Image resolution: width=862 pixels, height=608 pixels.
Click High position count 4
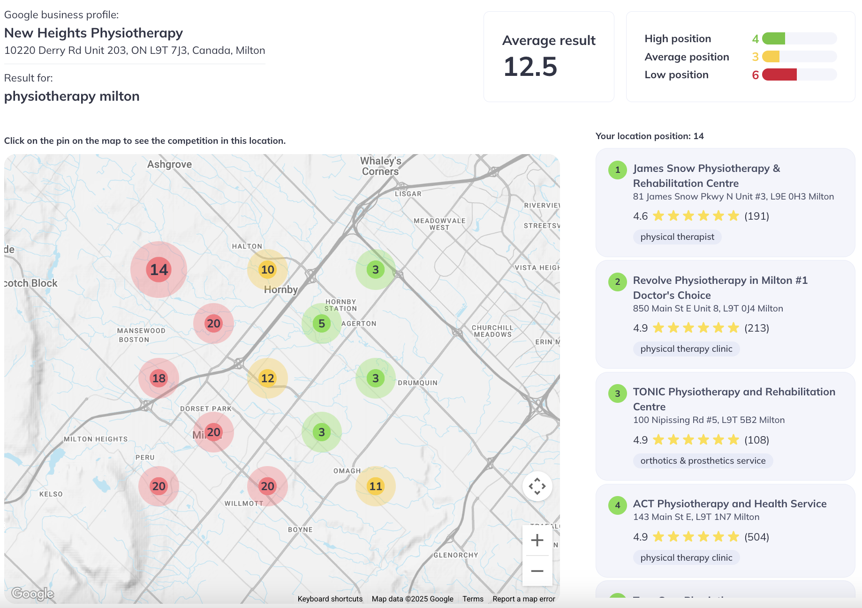pyautogui.click(x=755, y=39)
